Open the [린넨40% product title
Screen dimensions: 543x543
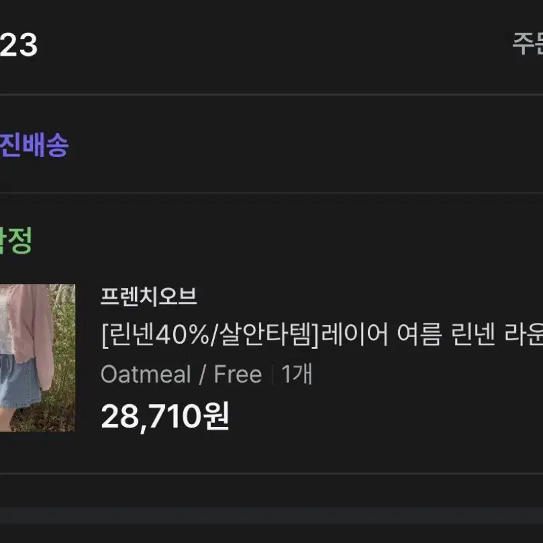click(x=322, y=334)
